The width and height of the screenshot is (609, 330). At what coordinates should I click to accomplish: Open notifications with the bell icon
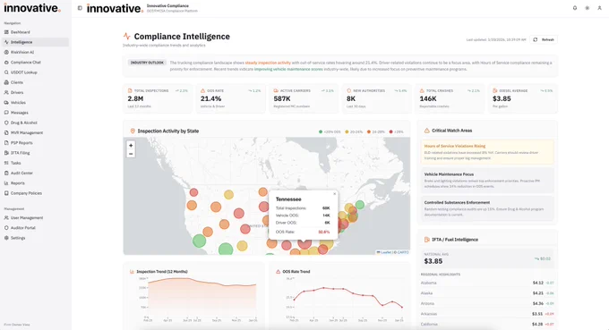click(575, 8)
